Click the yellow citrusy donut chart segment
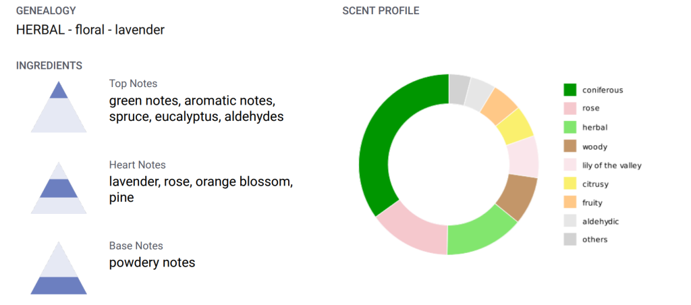Viewport: 691px width, 305px height. click(x=518, y=126)
